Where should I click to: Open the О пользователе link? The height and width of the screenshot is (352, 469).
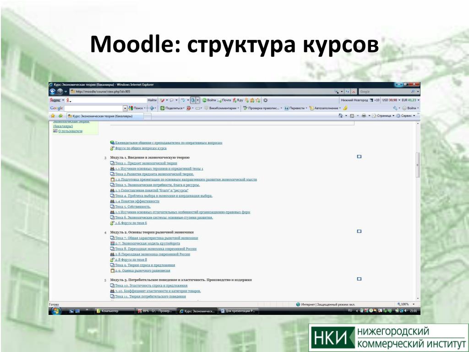70,131
